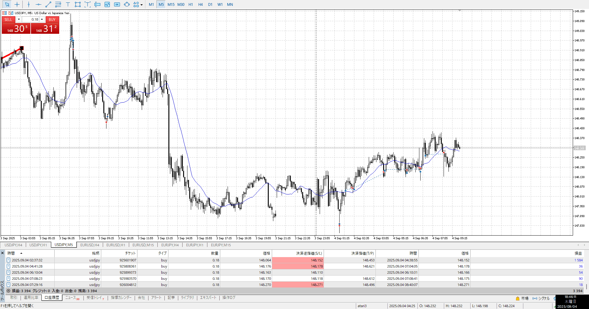The width and height of the screenshot is (589, 309).
Task: Select the cursor arrow tool
Action: (x=7, y=4)
